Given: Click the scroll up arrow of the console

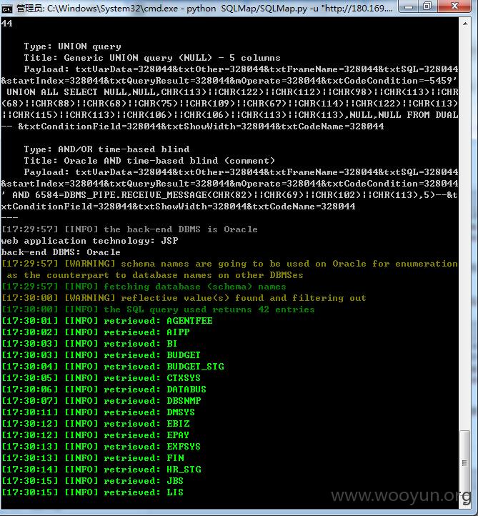Looking at the screenshot, I should pos(465,24).
